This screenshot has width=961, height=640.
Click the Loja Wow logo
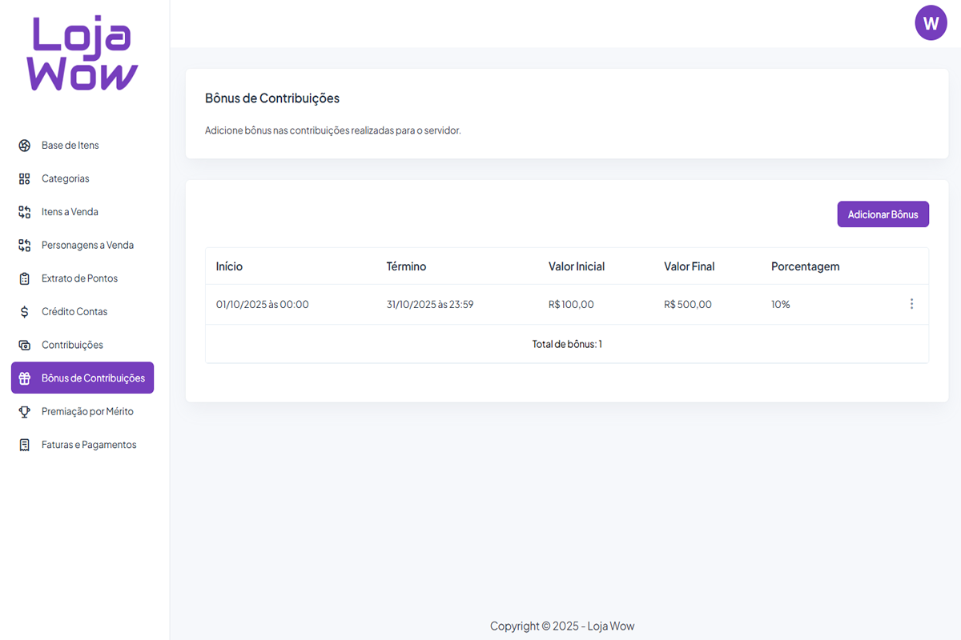coord(83,54)
